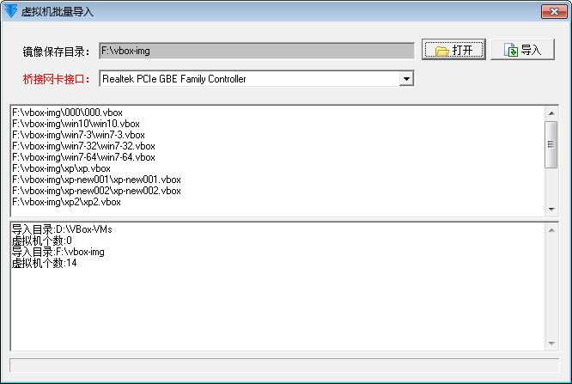
Task: Select the Realtek PCIe GBE Family Controller combo box
Action: [257, 78]
